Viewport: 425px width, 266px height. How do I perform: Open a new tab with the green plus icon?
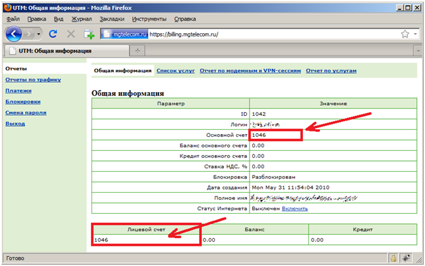pos(89,35)
